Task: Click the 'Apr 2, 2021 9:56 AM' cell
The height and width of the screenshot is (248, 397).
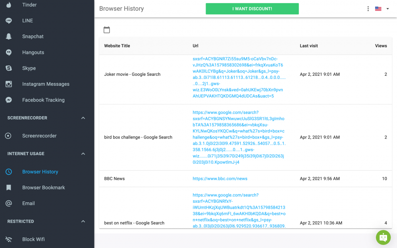Action: pos(320,179)
